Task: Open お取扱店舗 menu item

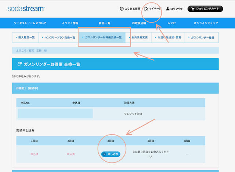Action: [x=139, y=23]
